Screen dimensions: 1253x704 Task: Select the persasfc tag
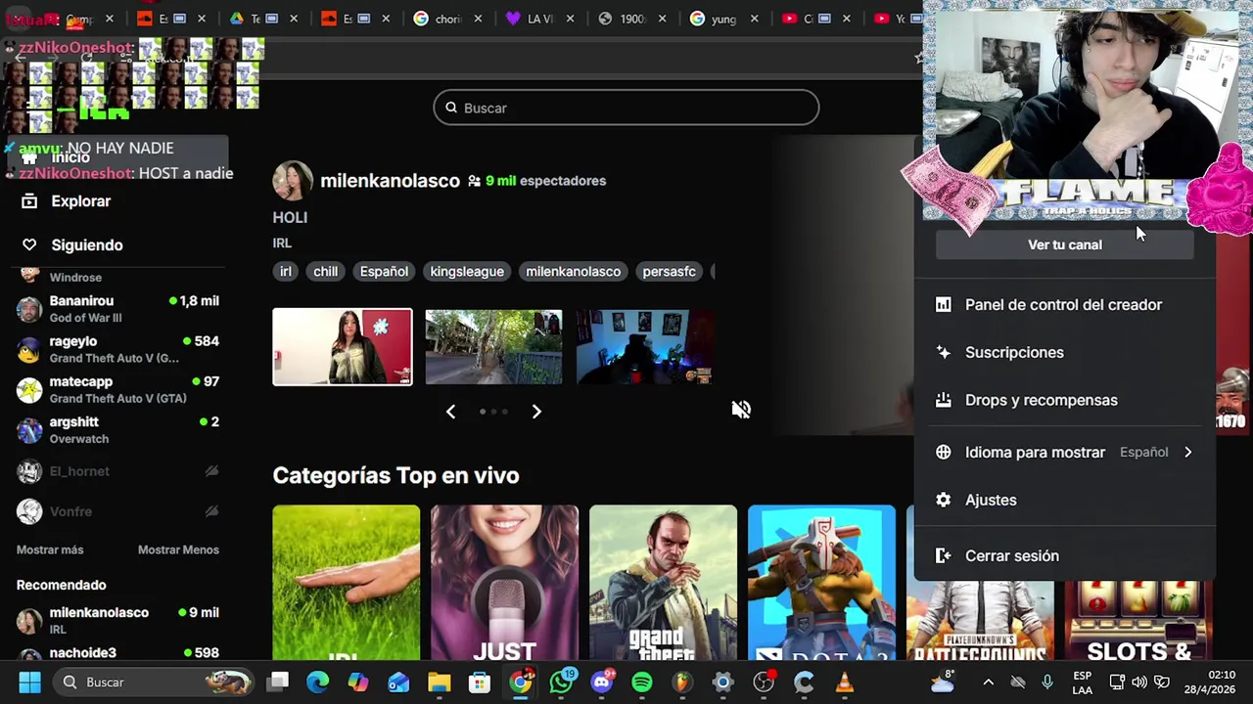670,272
